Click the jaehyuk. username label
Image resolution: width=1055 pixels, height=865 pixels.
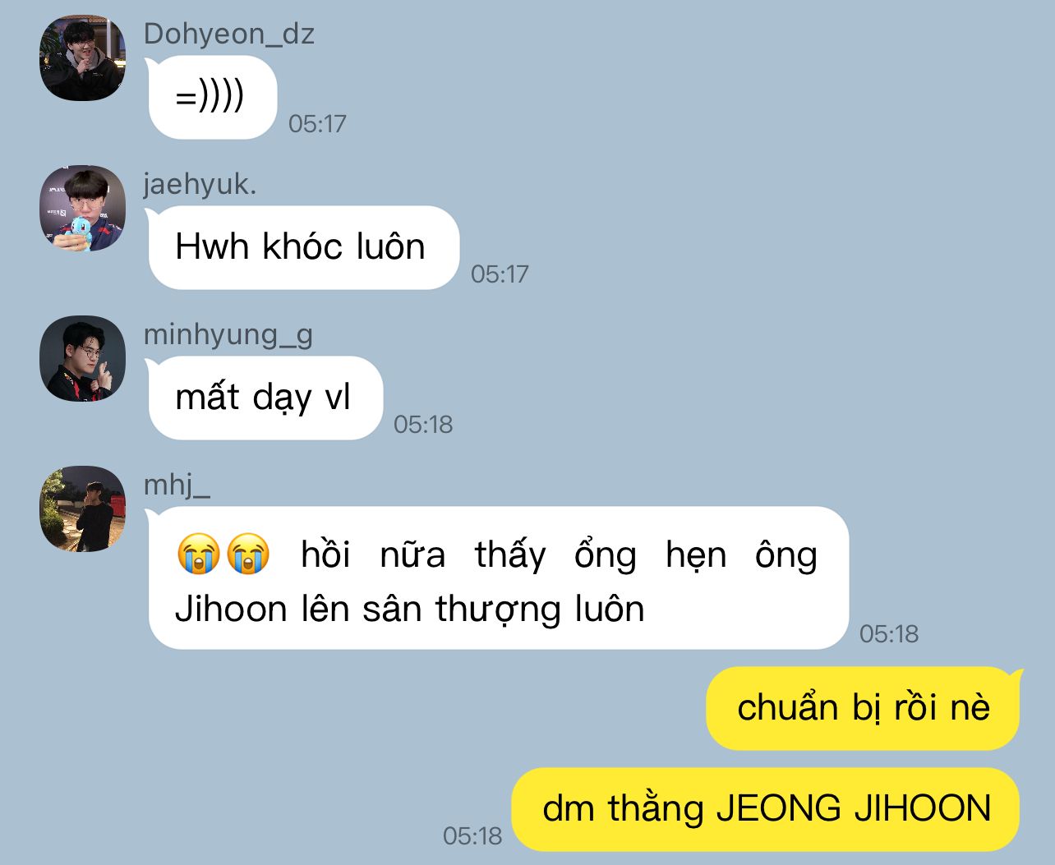click(200, 184)
